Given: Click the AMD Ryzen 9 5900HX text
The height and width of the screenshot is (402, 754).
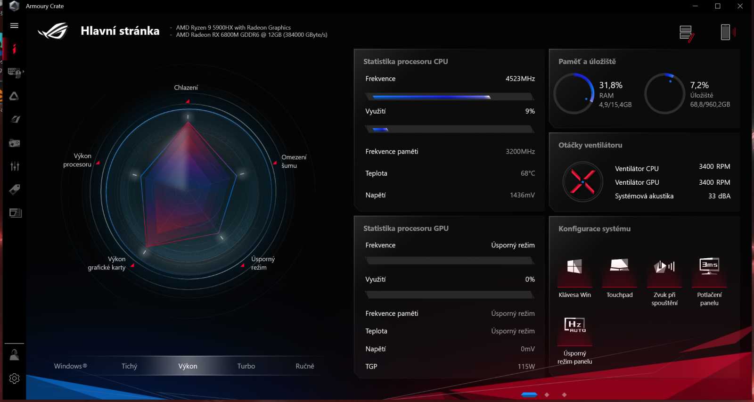Looking at the screenshot, I should pos(233,28).
